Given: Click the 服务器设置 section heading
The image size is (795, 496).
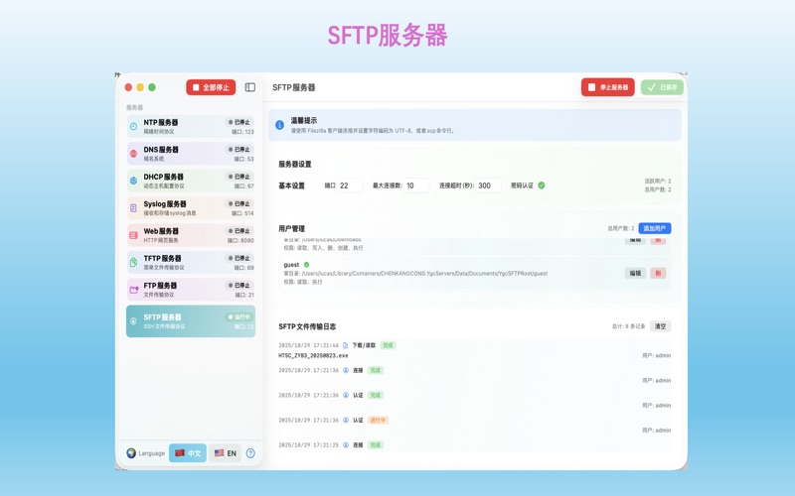Looking at the screenshot, I should [x=295, y=164].
